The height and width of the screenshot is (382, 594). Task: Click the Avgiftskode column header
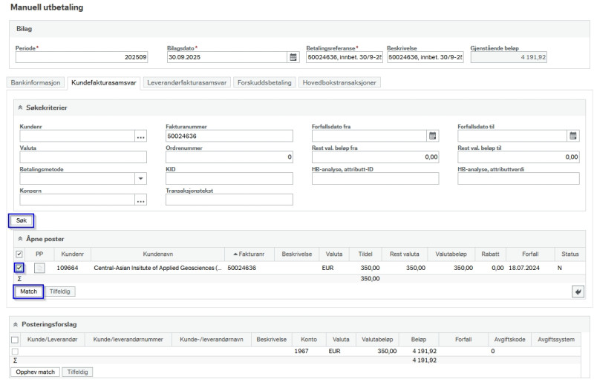(x=509, y=340)
